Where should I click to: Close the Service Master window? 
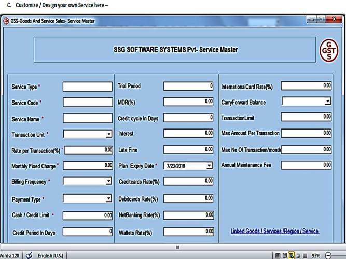pos(334,19)
